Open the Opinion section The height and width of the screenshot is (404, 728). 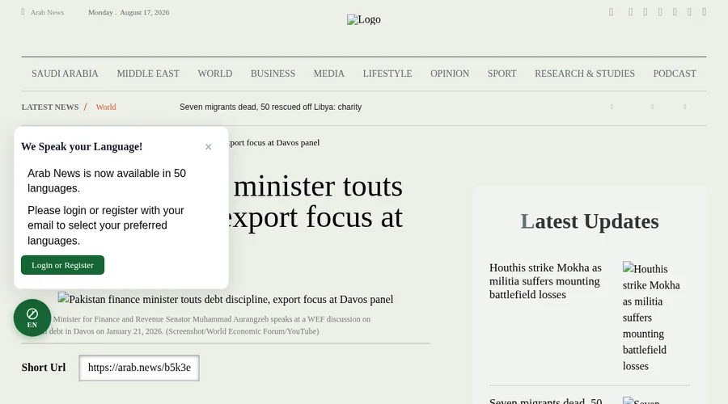pos(450,74)
